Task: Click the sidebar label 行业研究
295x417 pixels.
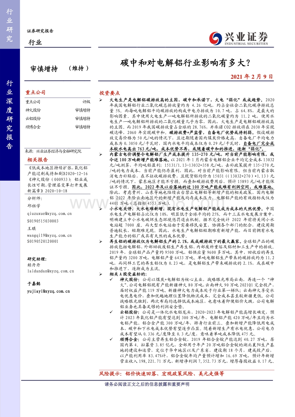Action: point(10,25)
